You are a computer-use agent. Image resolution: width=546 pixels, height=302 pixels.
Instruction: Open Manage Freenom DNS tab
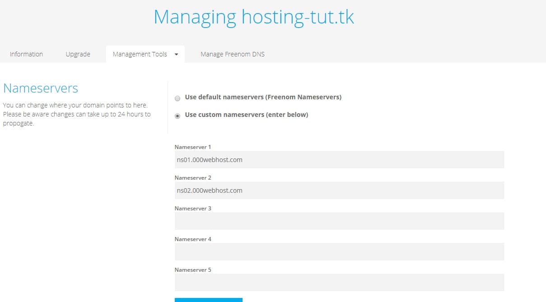233,54
